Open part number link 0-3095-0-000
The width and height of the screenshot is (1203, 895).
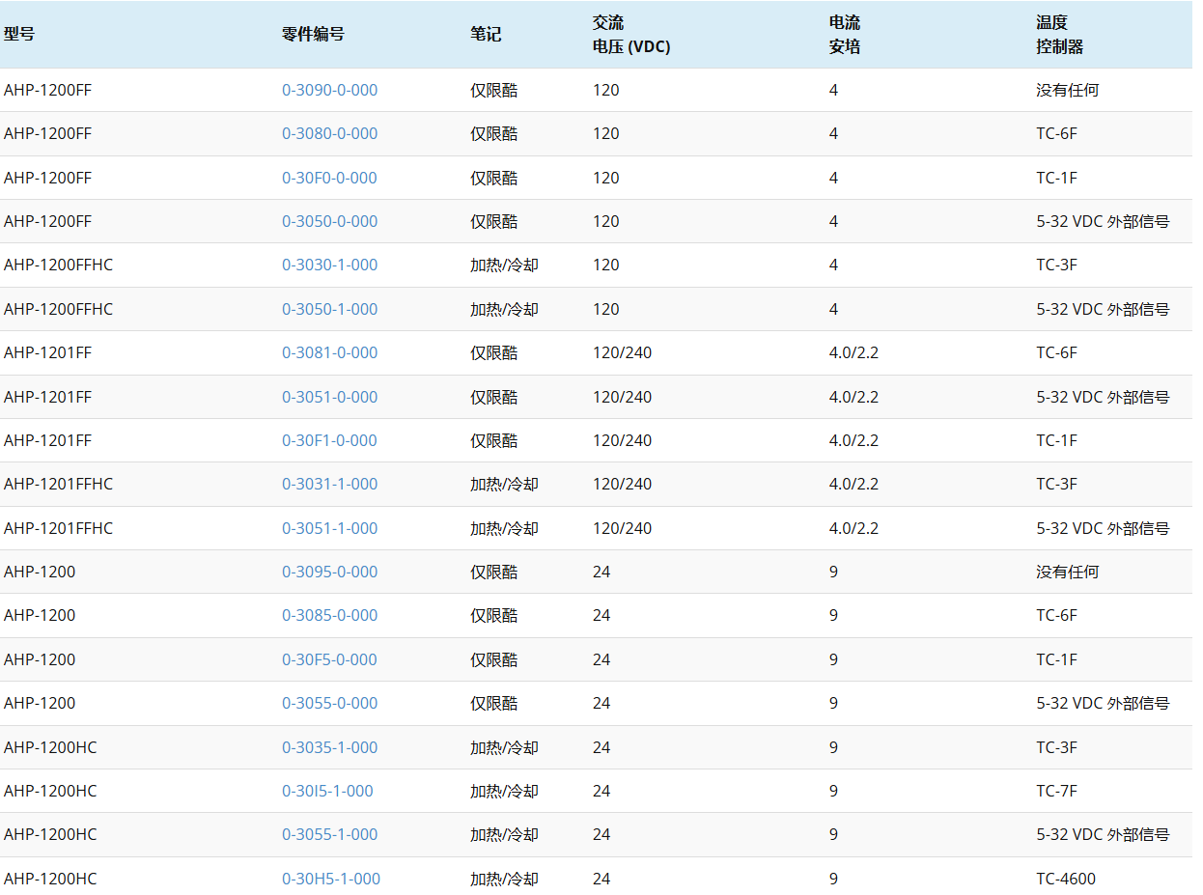[x=329, y=572]
